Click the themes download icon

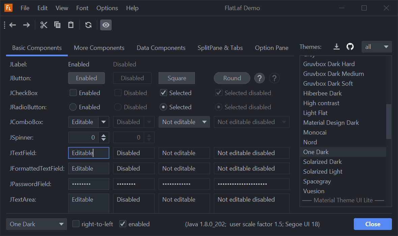(x=336, y=47)
